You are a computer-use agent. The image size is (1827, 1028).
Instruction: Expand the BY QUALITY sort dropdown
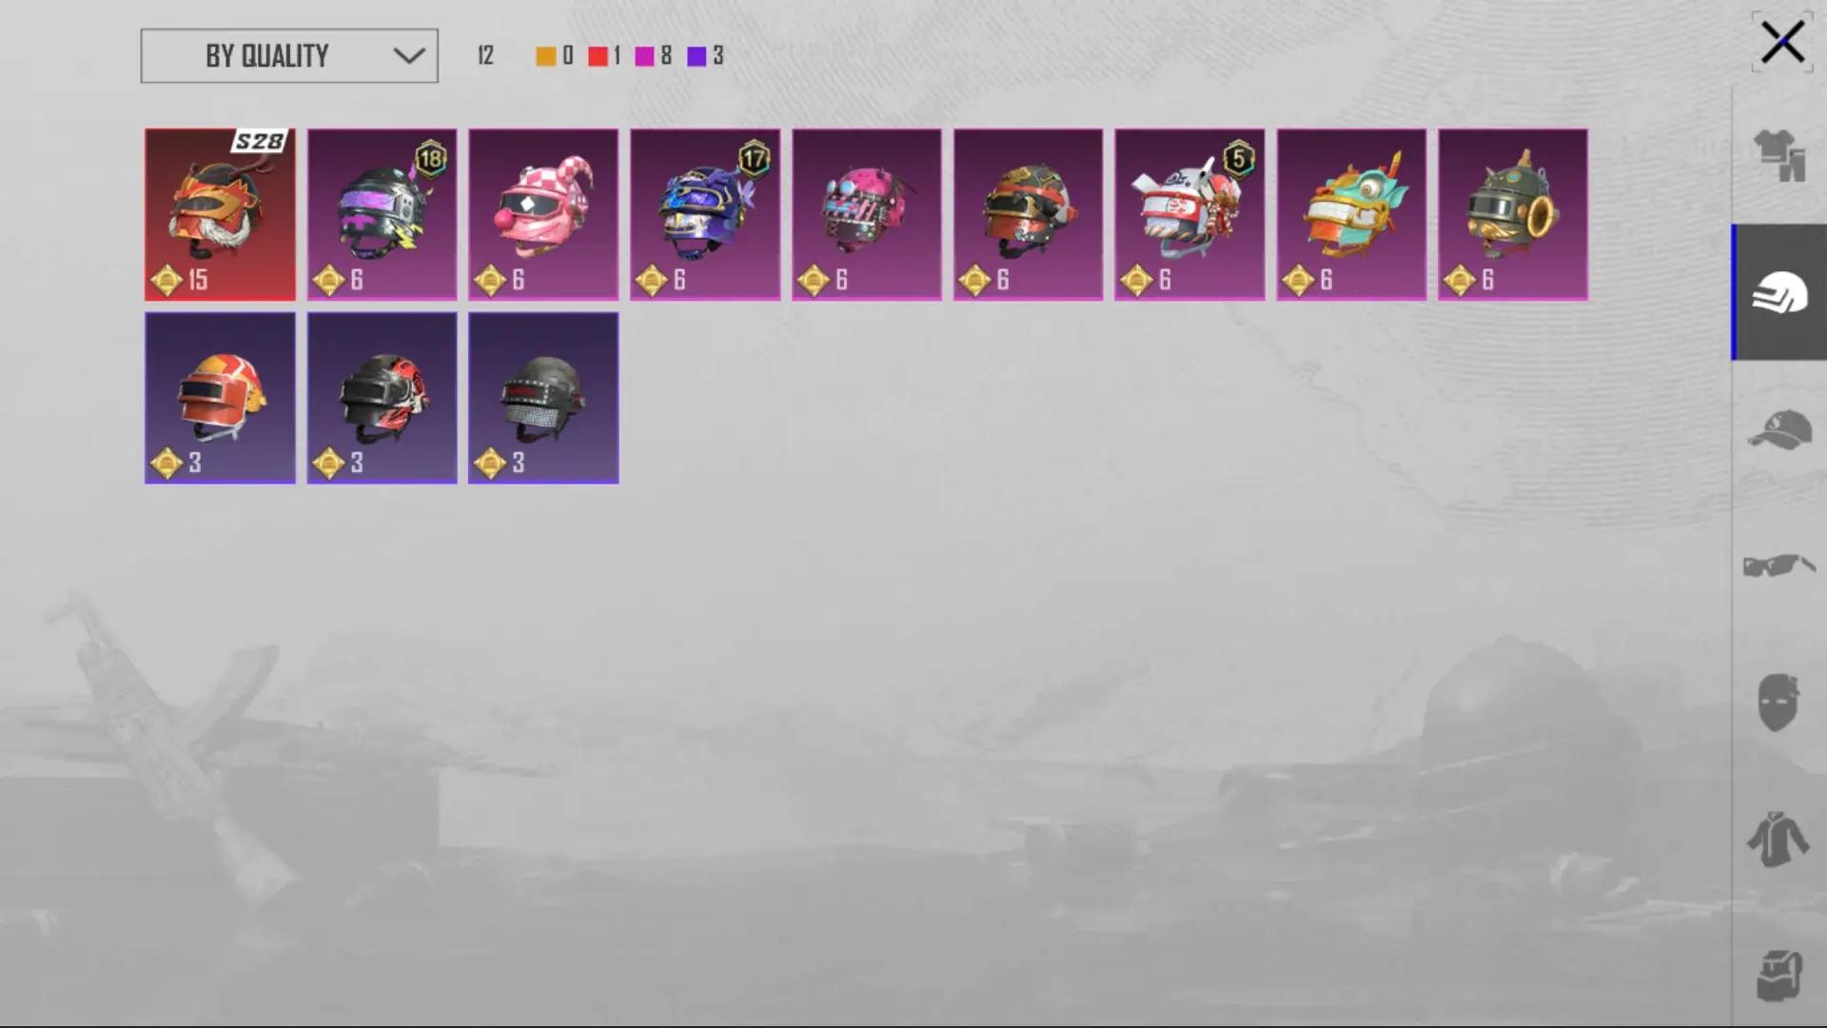coord(289,55)
